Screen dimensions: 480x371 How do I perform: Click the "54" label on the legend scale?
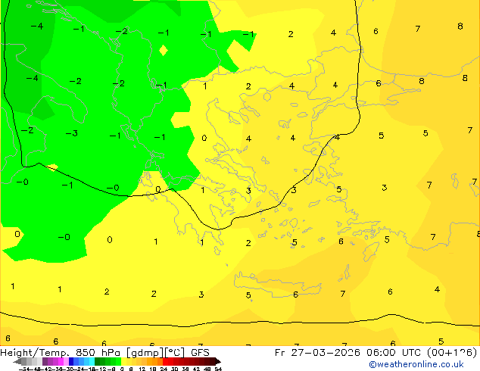218,369
